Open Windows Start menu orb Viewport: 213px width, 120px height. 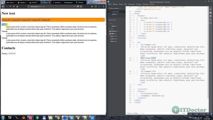3,118
